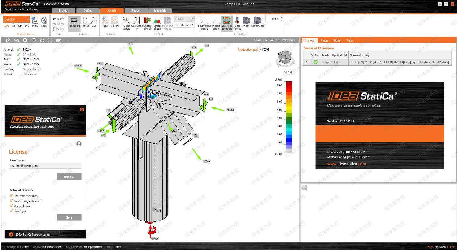Screen dimensions: 457x250
Task: Close the License panel
Action: [82, 109]
